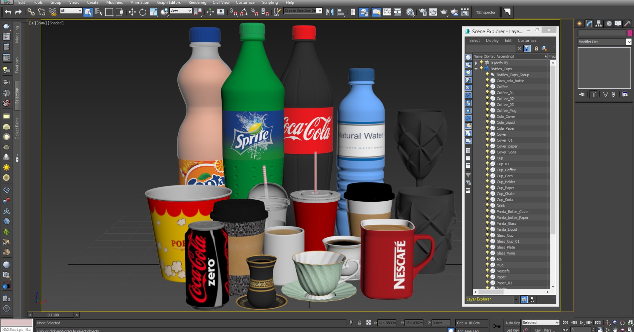Select the Select and Link tool
Viewport: 634px width, 332px height.
click(31, 12)
